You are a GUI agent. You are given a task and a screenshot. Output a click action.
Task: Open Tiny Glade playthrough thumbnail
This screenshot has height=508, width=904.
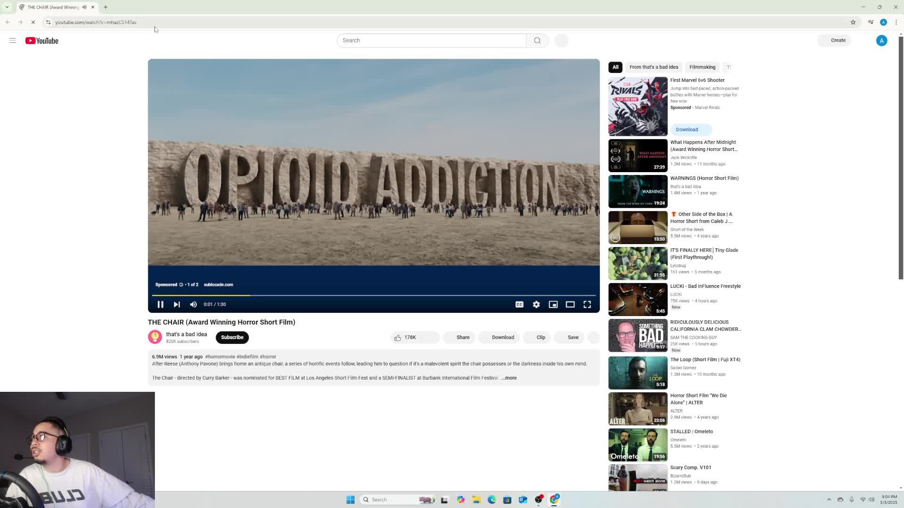point(638,263)
